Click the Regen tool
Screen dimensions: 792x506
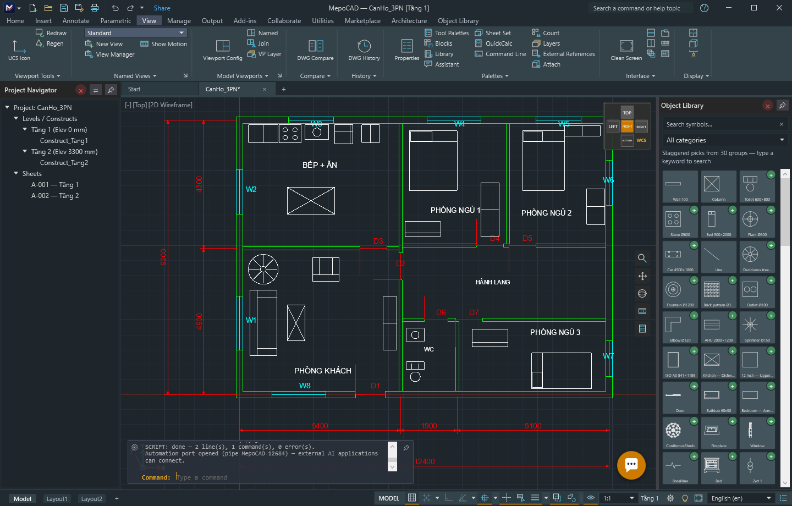click(x=50, y=43)
